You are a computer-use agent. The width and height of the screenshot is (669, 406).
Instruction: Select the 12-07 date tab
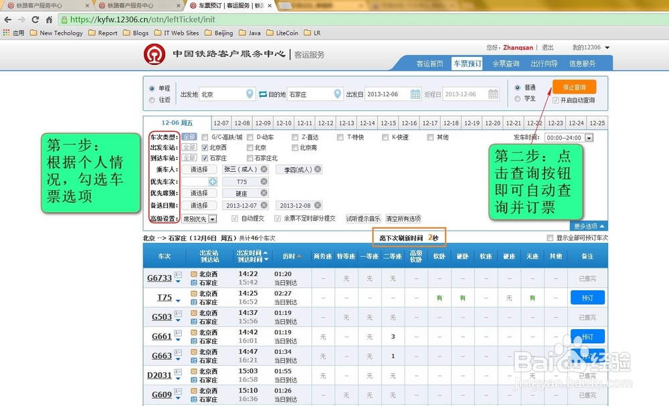(221, 123)
